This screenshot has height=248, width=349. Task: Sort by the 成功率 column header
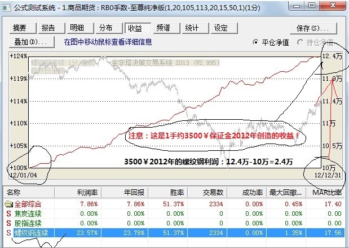point(247,192)
